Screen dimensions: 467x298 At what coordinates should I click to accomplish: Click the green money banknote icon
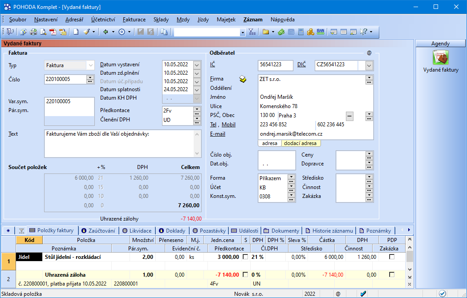click(x=281, y=32)
